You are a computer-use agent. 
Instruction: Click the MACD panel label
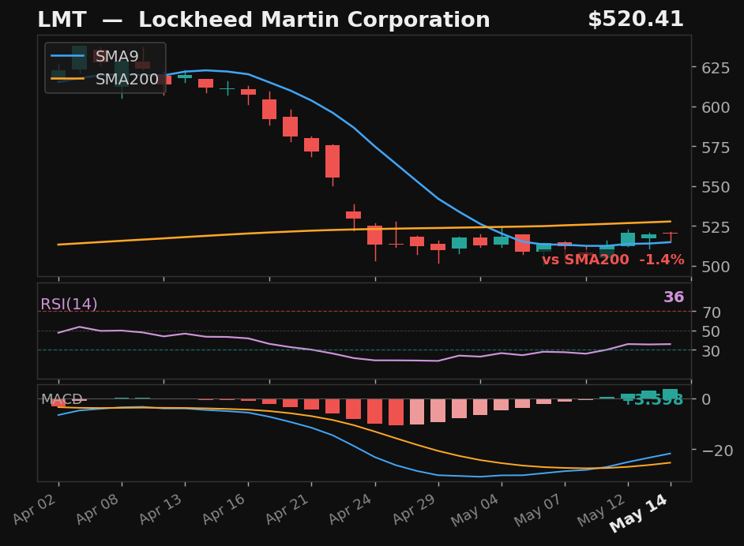62,399
